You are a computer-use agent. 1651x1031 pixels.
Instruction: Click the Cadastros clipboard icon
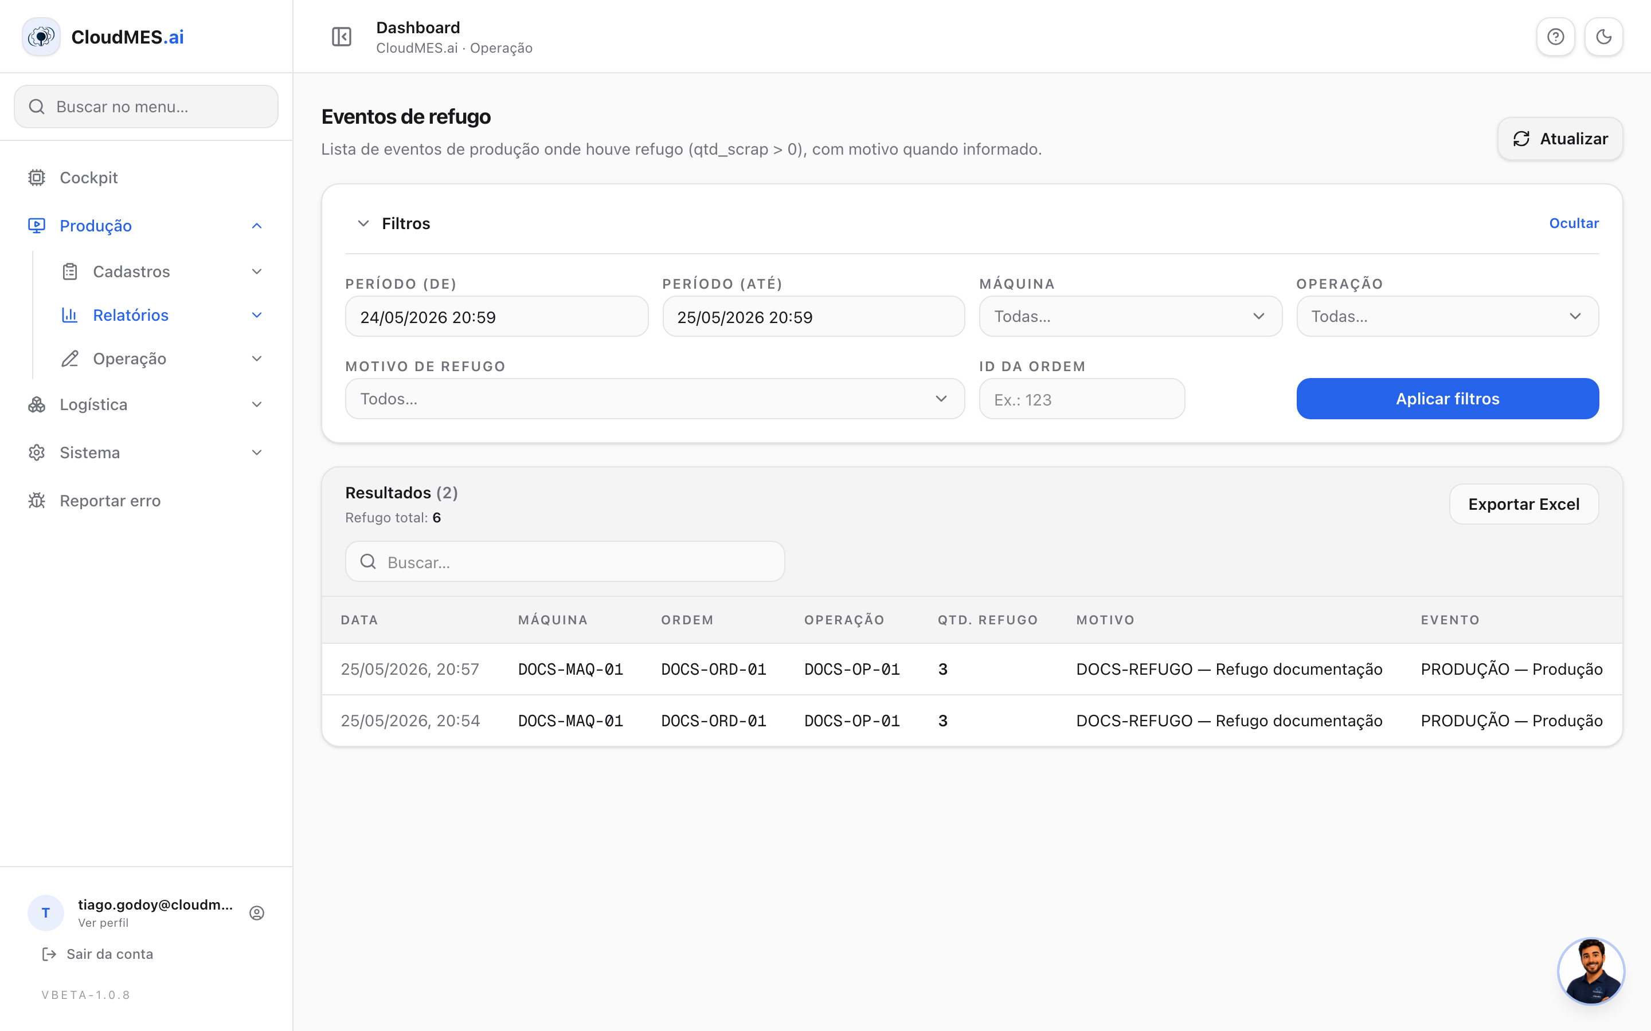[69, 271]
